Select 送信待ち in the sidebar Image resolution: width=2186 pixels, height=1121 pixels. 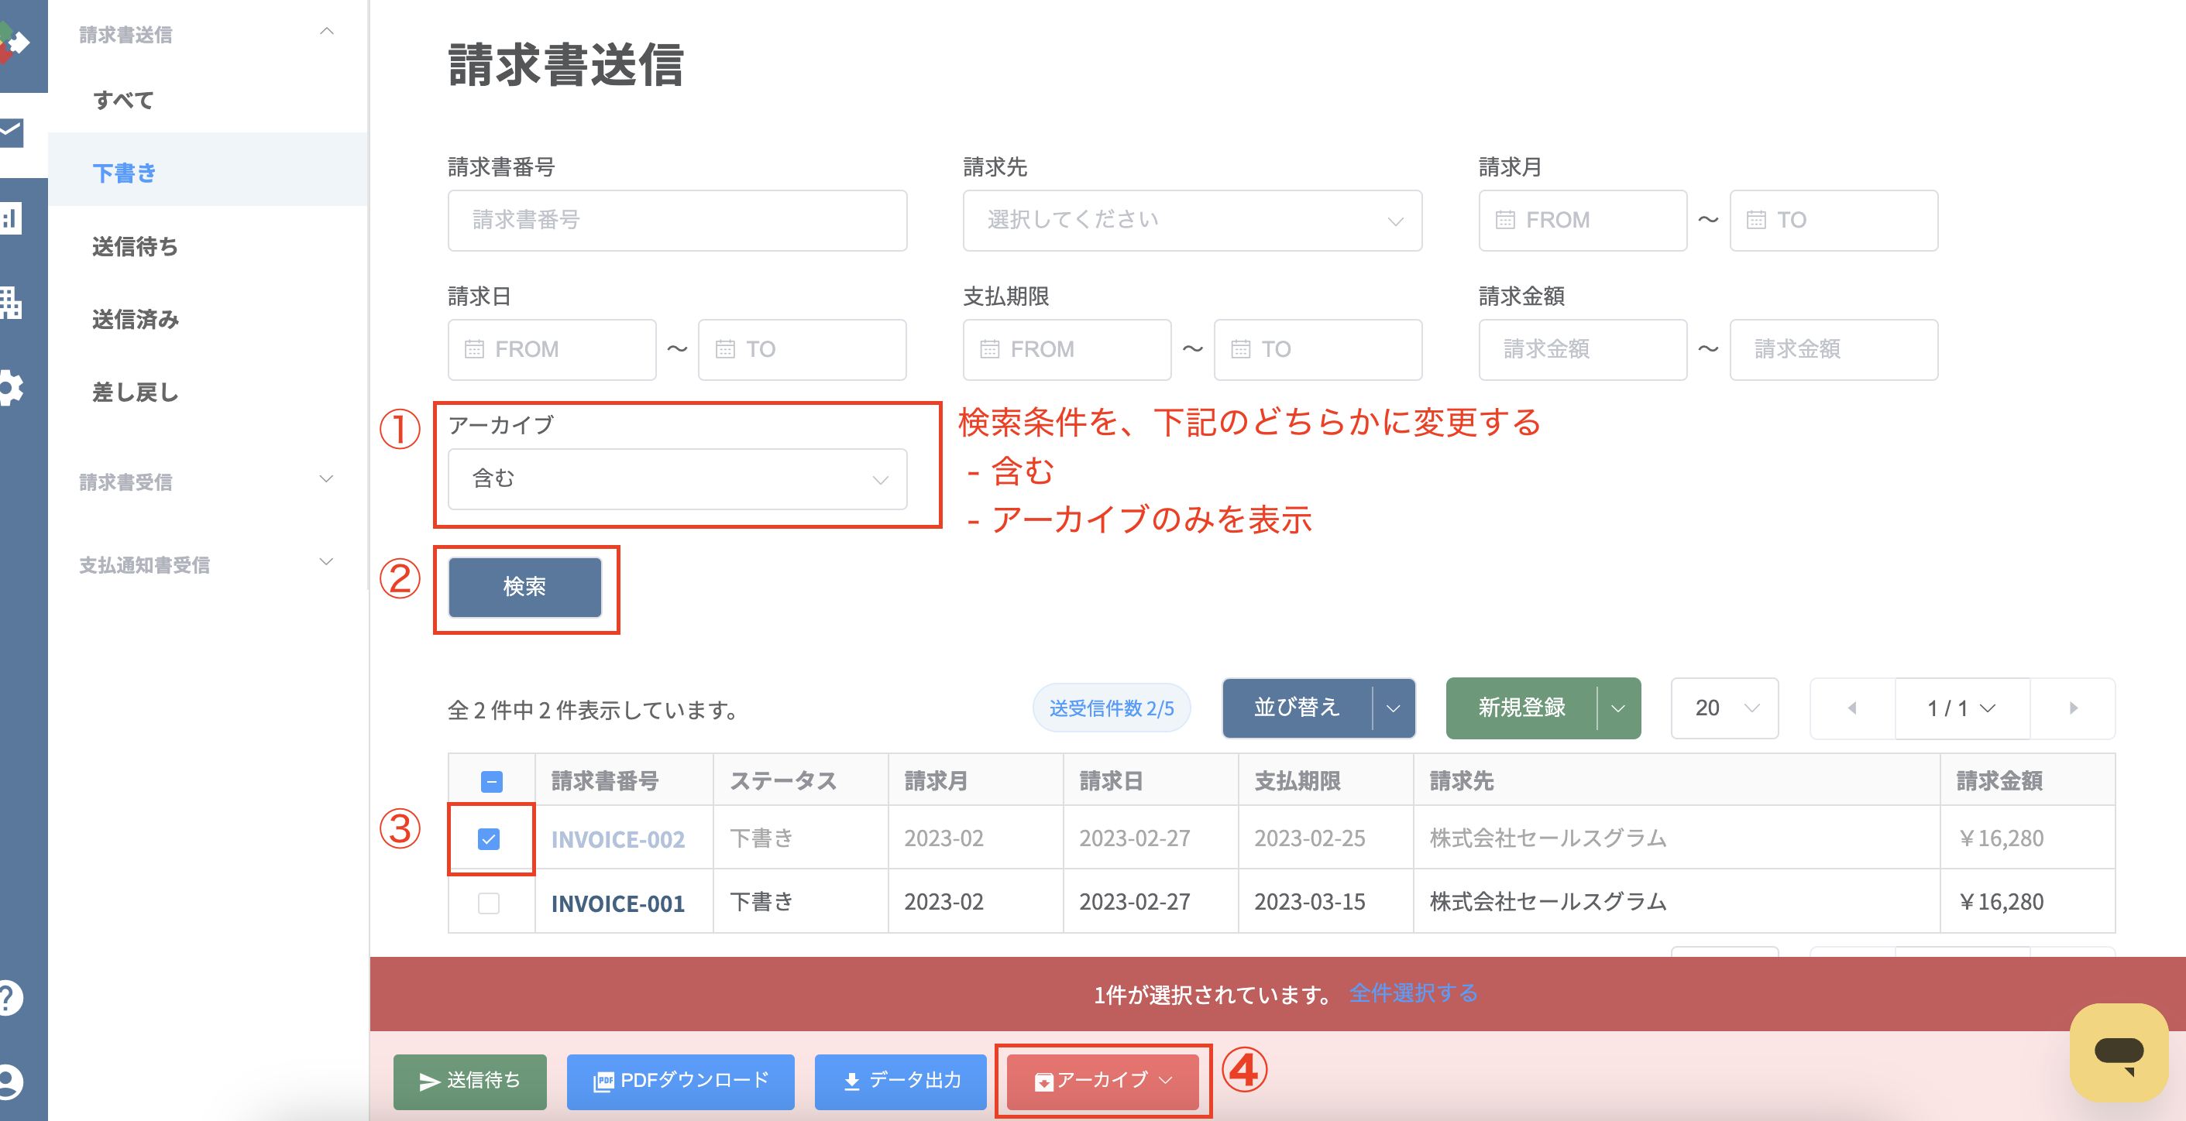tap(135, 246)
